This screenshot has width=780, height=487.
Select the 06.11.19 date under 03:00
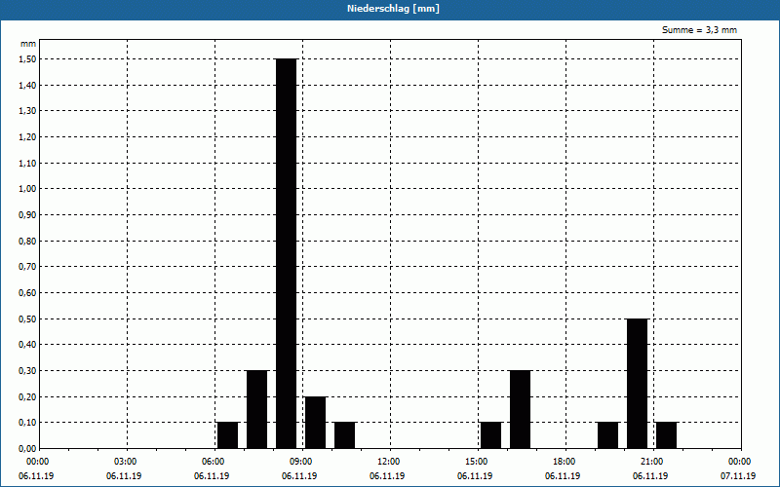(124, 476)
